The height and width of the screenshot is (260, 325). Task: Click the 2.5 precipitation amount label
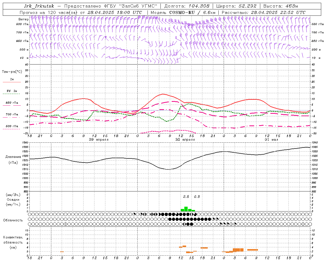[186, 197]
